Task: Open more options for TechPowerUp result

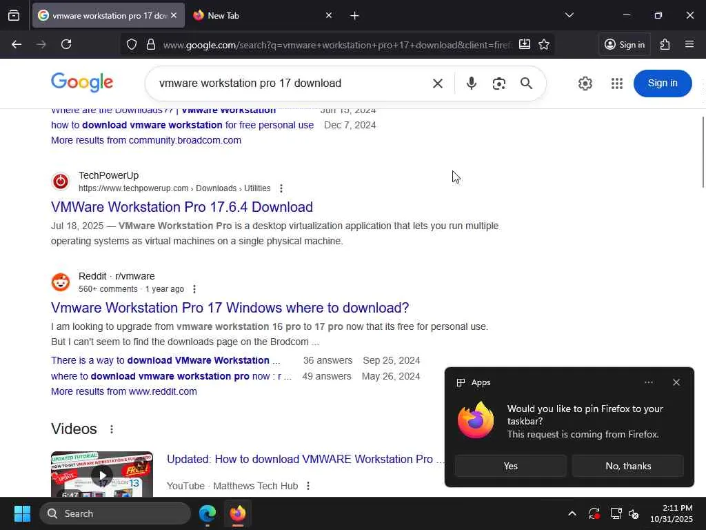Action: click(281, 188)
